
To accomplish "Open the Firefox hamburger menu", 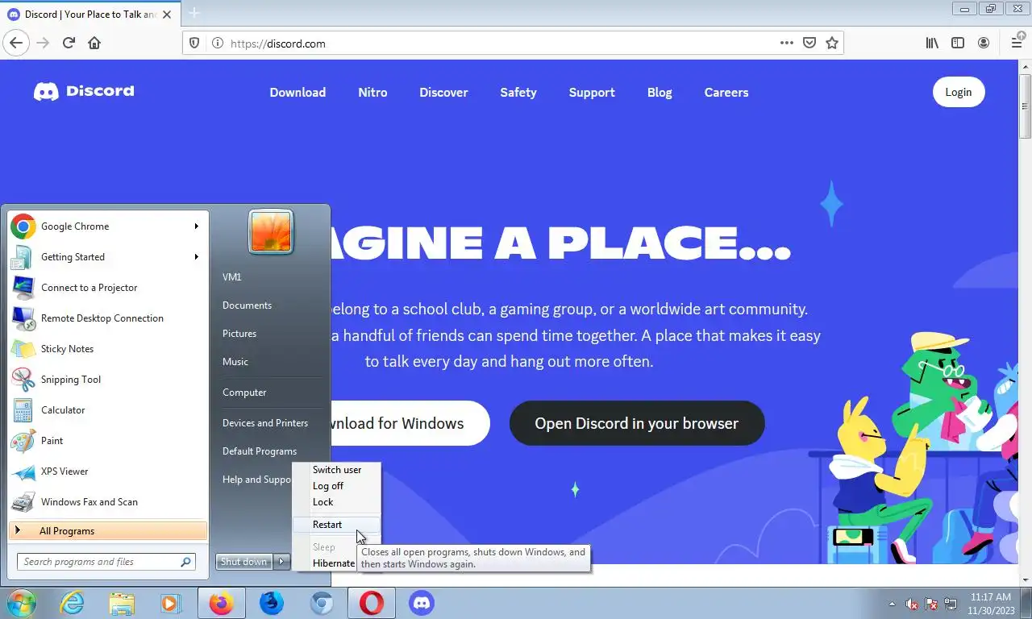I will click(1017, 43).
